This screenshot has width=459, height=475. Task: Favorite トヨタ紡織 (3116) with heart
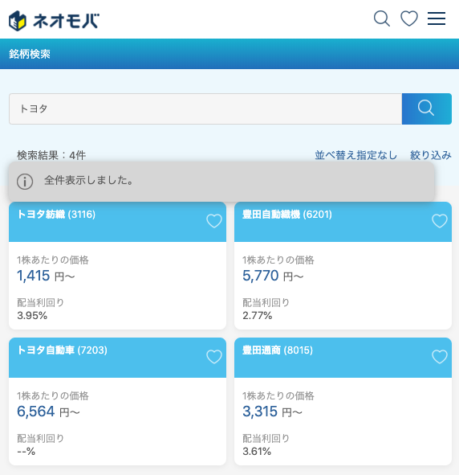point(214,221)
